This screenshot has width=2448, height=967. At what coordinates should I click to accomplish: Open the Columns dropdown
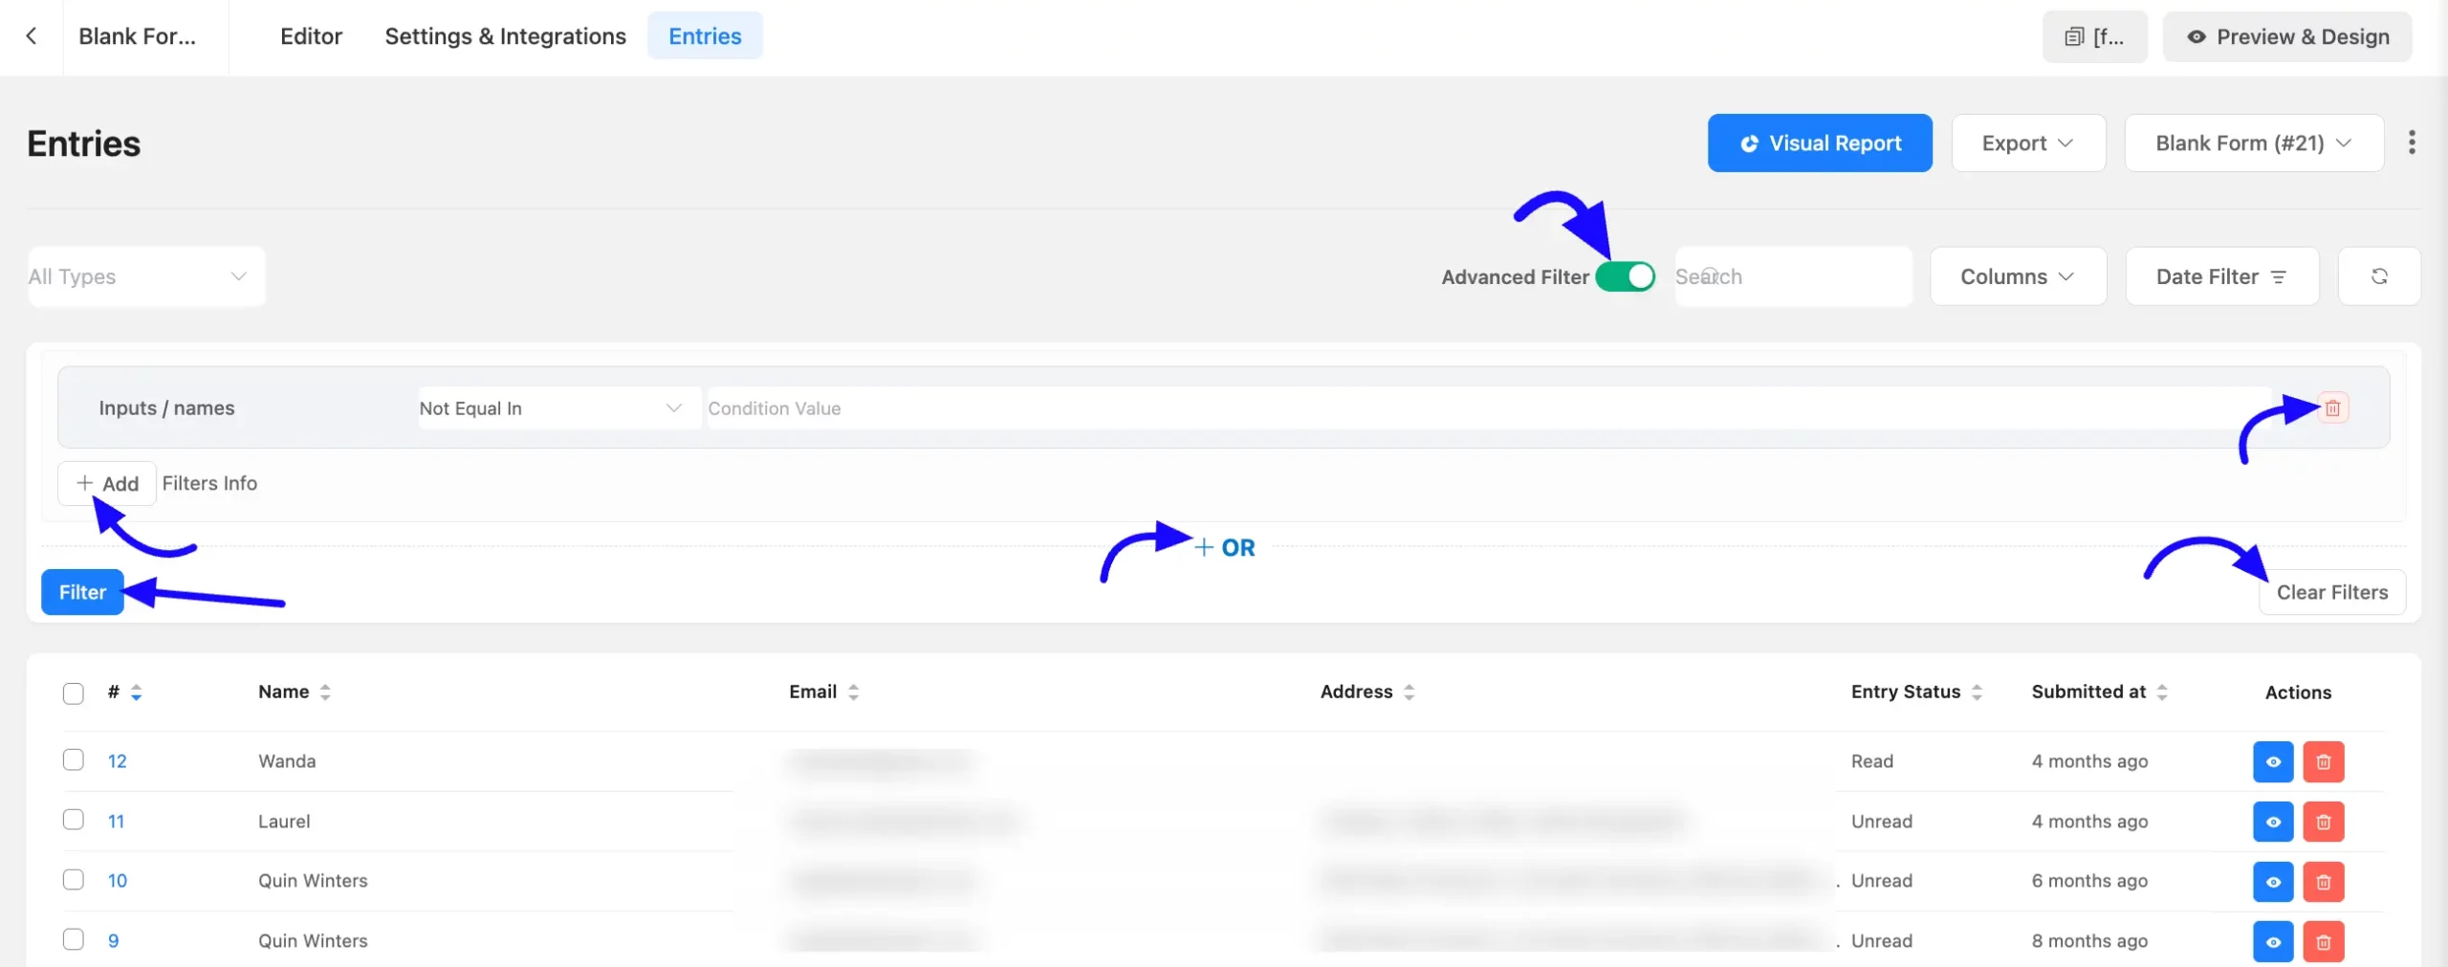pyautogui.click(x=2018, y=276)
